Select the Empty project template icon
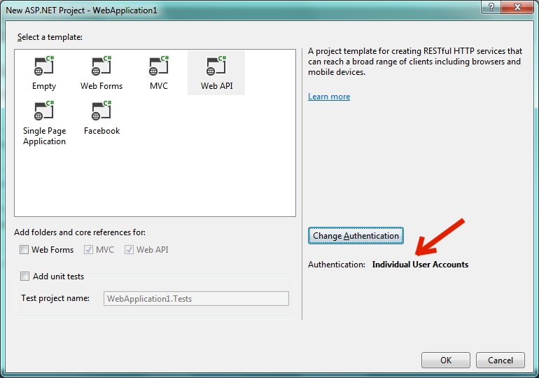The height and width of the screenshot is (378, 539). click(x=44, y=66)
